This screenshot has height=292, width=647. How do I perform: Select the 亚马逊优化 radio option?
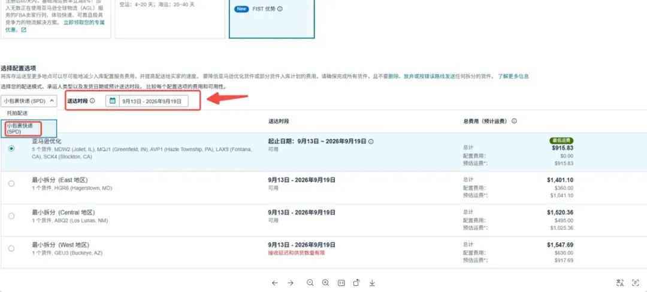[x=11, y=149]
